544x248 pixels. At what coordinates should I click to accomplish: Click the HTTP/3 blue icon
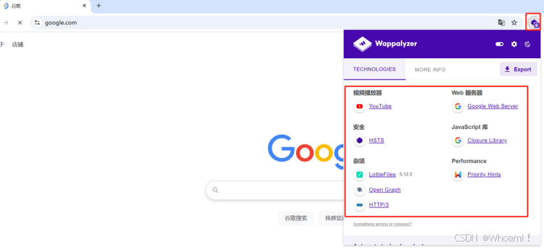point(360,205)
